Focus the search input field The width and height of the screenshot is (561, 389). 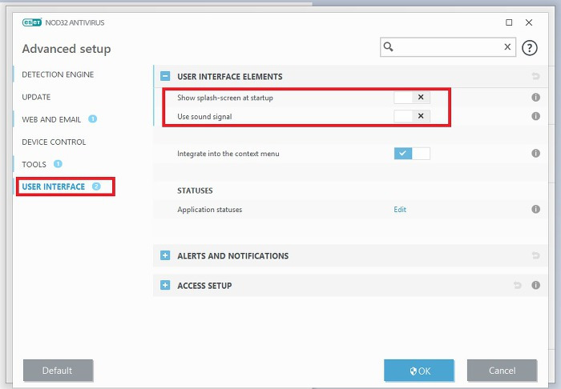coord(448,46)
